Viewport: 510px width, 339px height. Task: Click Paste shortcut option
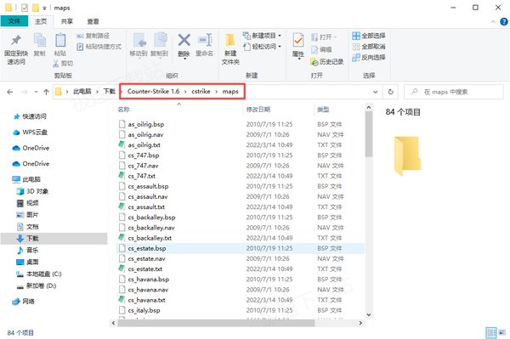(x=99, y=47)
